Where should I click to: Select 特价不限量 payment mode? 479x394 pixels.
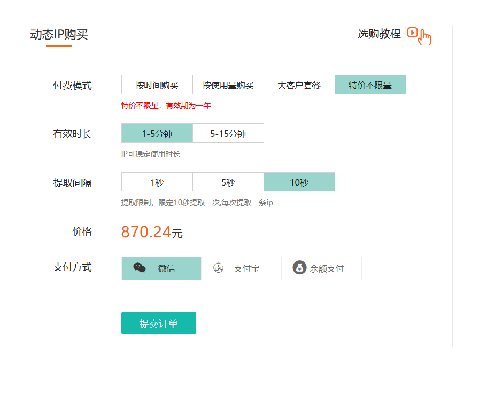(x=370, y=85)
